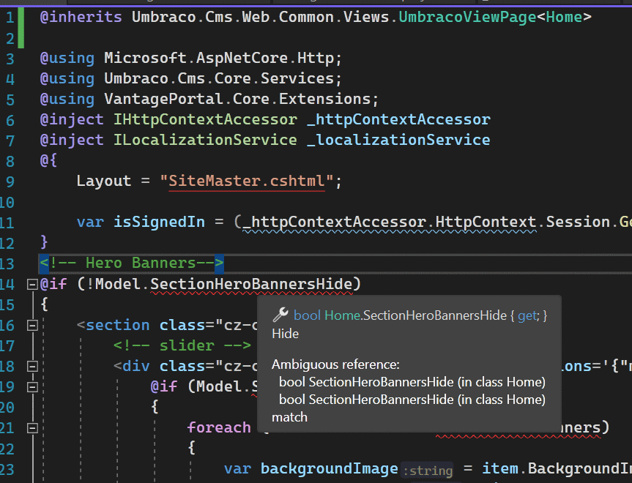Click the slider HTML comment on line 17
This screenshot has width=632, height=483.
click(182, 345)
